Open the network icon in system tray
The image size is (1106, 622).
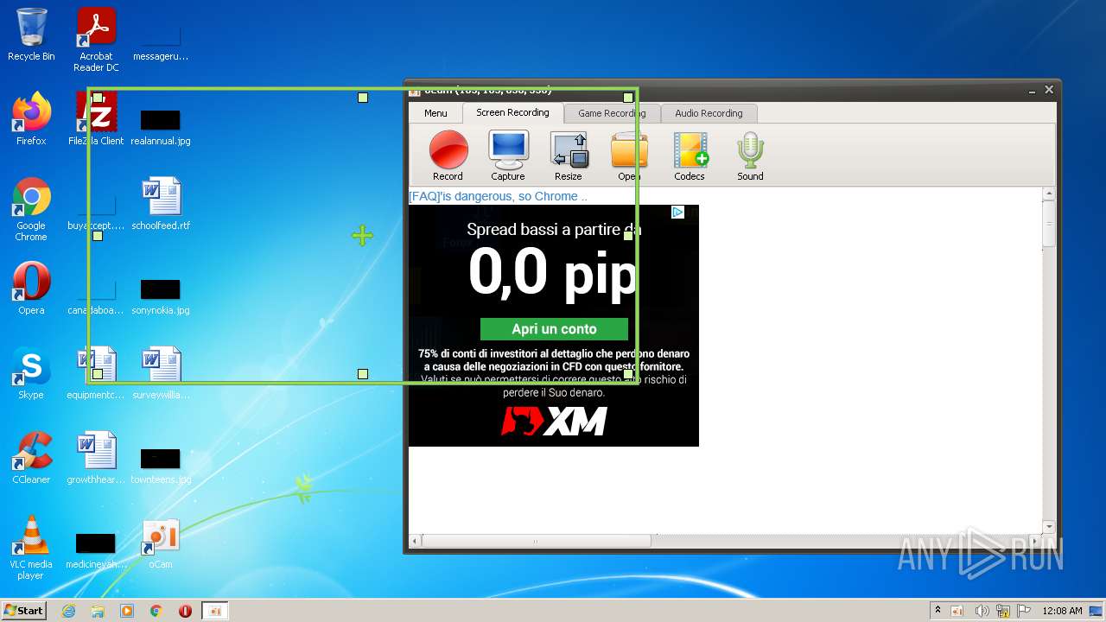tap(1002, 611)
